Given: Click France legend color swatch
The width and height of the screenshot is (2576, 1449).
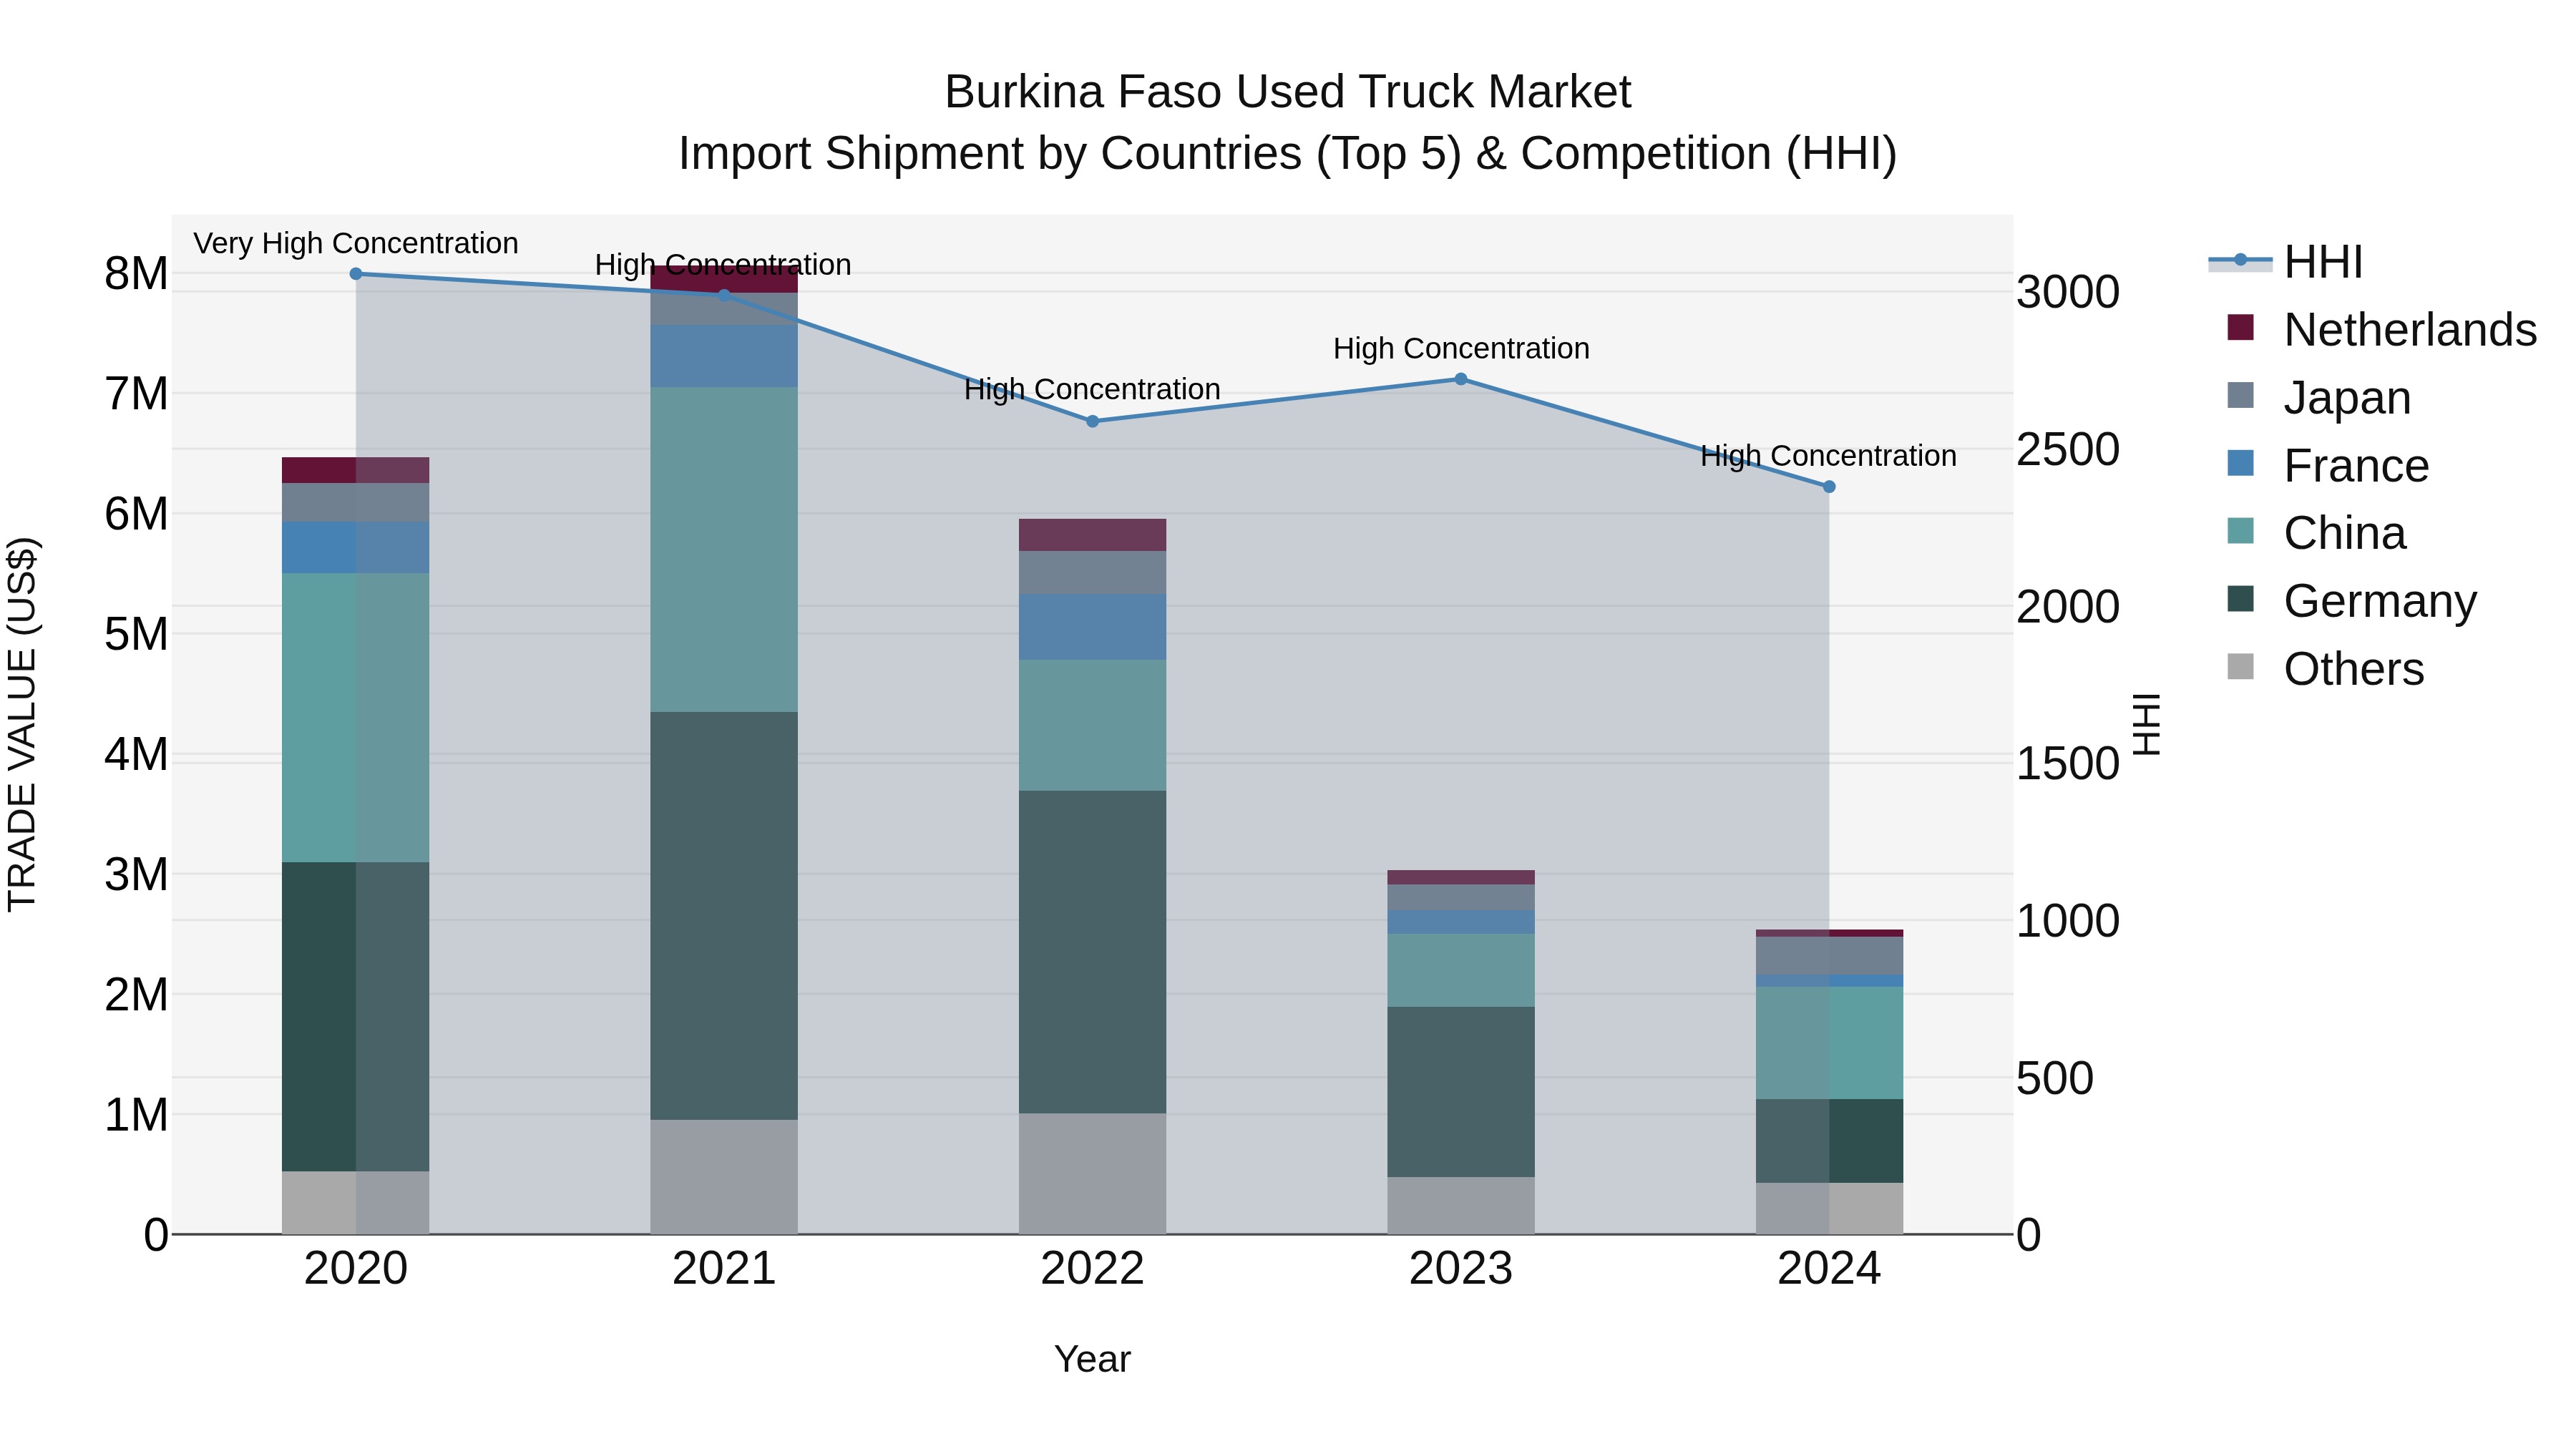Looking at the screenshot, I should [2241, 464].
